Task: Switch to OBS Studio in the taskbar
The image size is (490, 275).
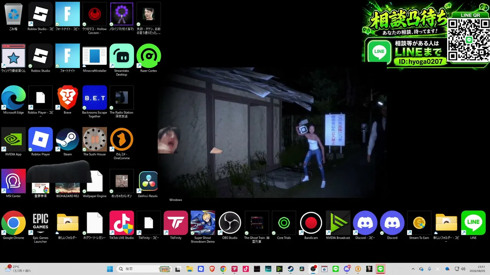Action: tap(313, 269)
